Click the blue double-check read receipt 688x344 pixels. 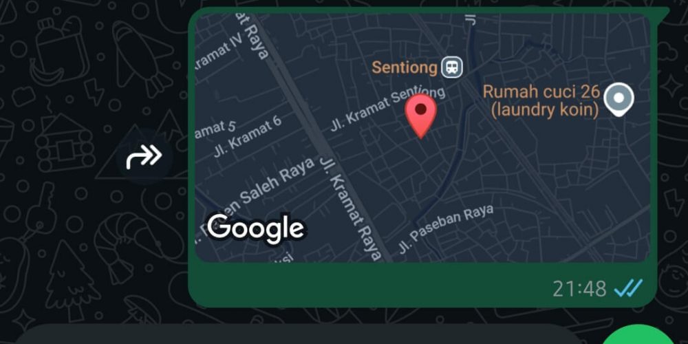628,288
